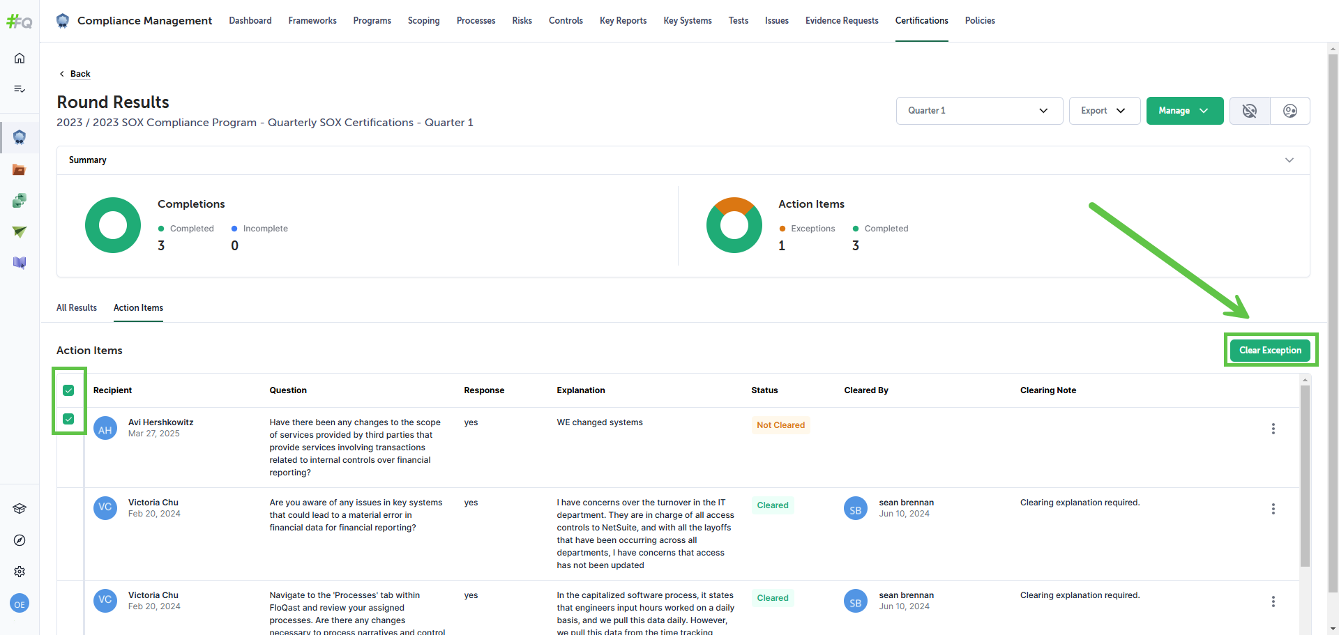Open the task list icon in sidebar
Screen dimensions: 1339x635
20,89
